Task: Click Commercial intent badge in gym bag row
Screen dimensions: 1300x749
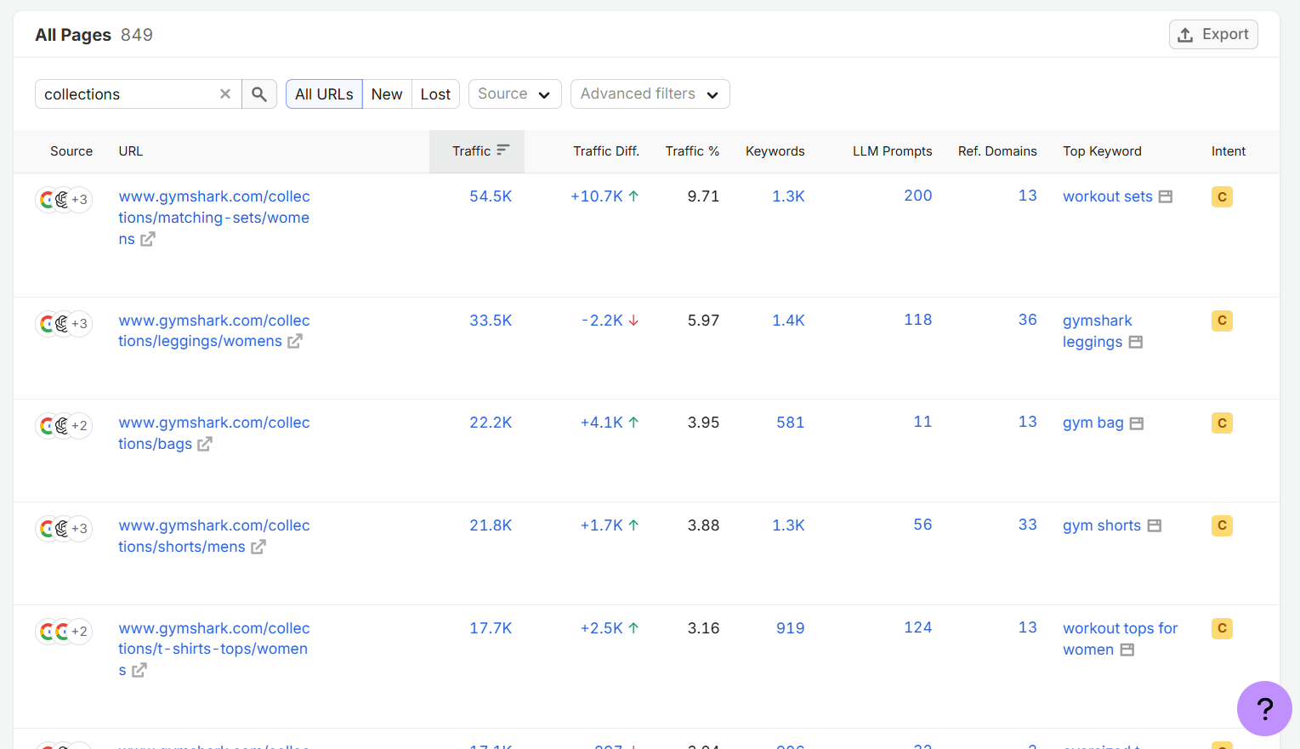Action: click(x=1222, y=423)
